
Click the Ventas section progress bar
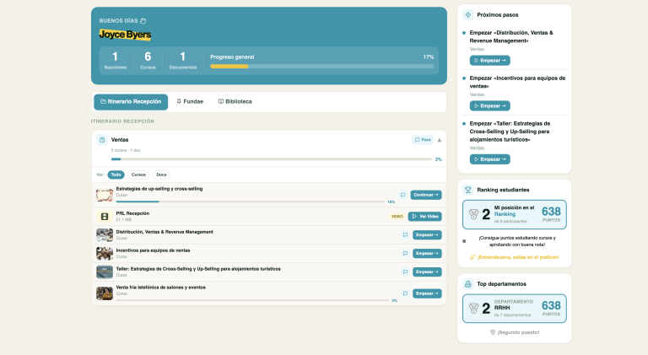[272, 159]
